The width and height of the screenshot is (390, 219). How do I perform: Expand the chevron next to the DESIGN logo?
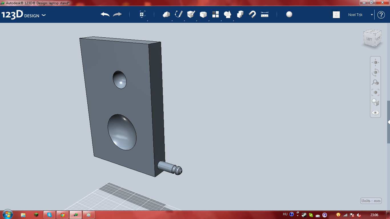(x=44, y=15)
